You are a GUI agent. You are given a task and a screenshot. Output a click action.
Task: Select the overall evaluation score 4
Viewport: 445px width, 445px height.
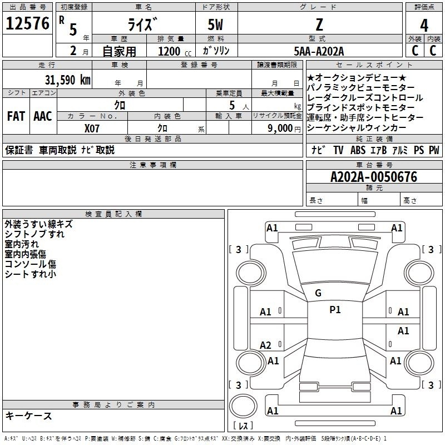[424, 26]
